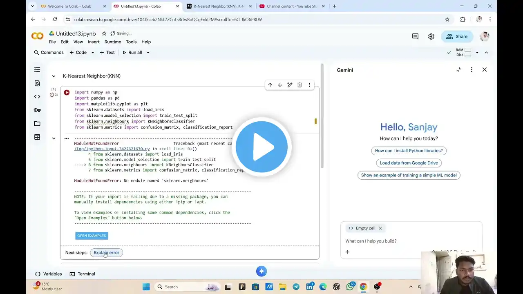Open Gemini panel more options menu

[x=472, y=70]
